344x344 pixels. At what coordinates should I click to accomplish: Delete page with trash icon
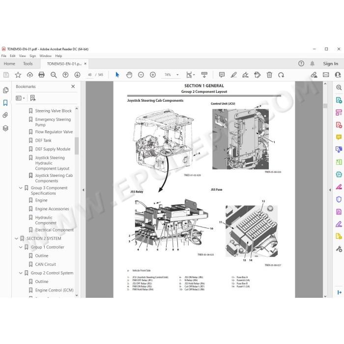(x=269, y=75)
